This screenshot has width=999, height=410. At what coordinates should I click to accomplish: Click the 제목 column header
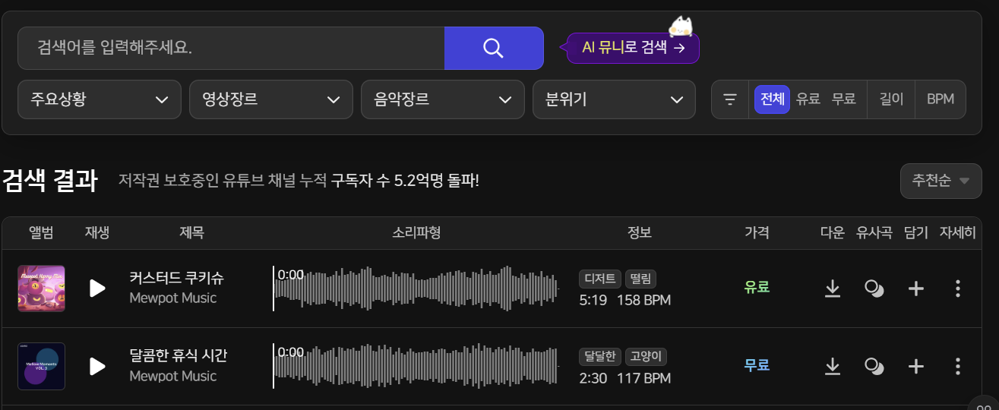click(191, 233)
